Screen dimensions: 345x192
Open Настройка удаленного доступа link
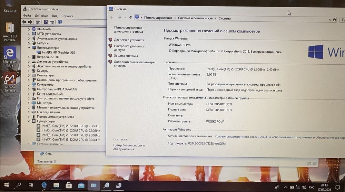coord(130,48)
